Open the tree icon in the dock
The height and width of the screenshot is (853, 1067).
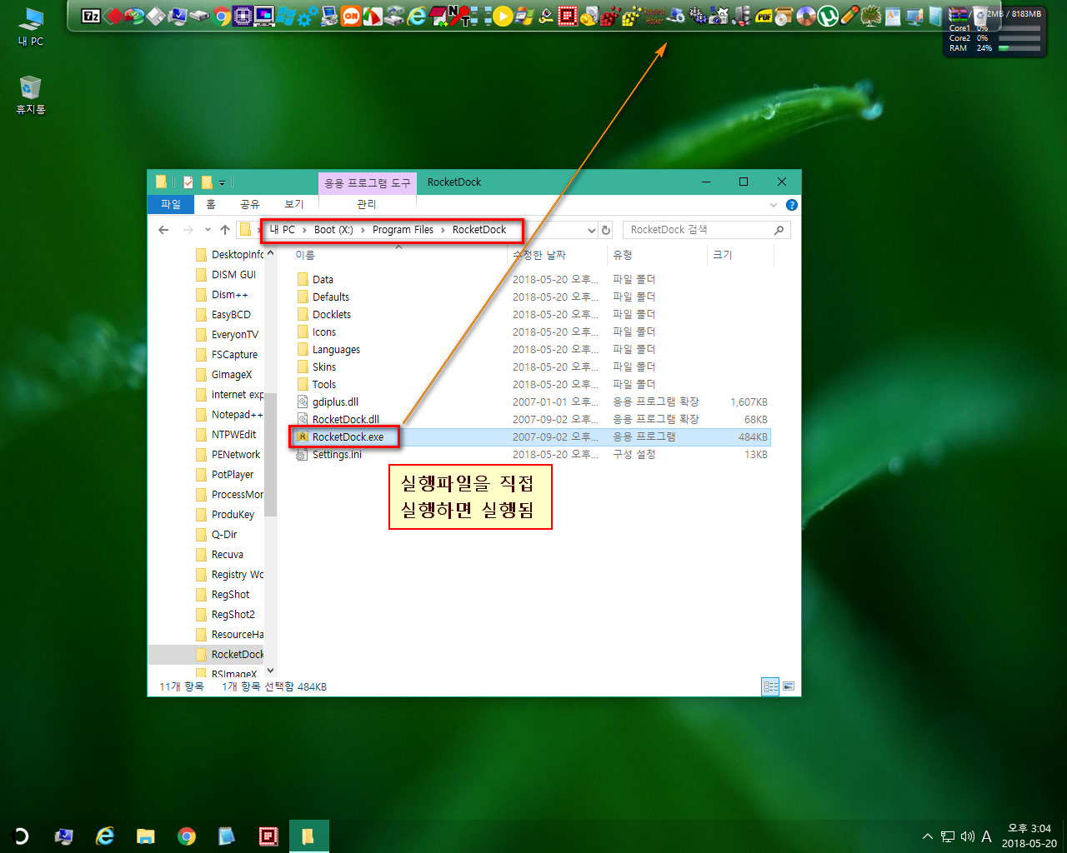tap(870, 16)
